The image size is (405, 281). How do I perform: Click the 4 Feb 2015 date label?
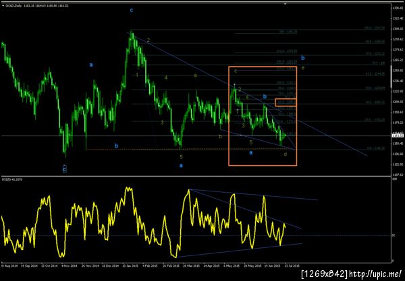click(x=151, y=266)
